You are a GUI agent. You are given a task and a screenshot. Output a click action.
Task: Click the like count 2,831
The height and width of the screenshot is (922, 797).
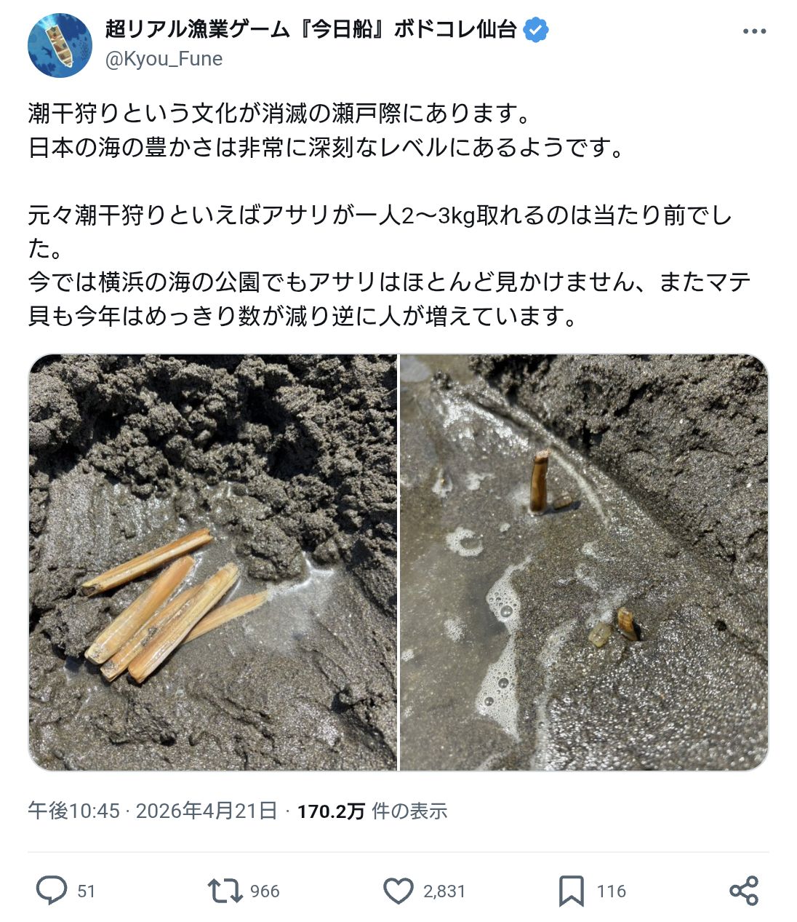(x=444, y=891)
